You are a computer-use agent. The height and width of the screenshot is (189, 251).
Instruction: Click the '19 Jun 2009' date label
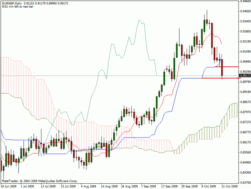click(8, 186)
